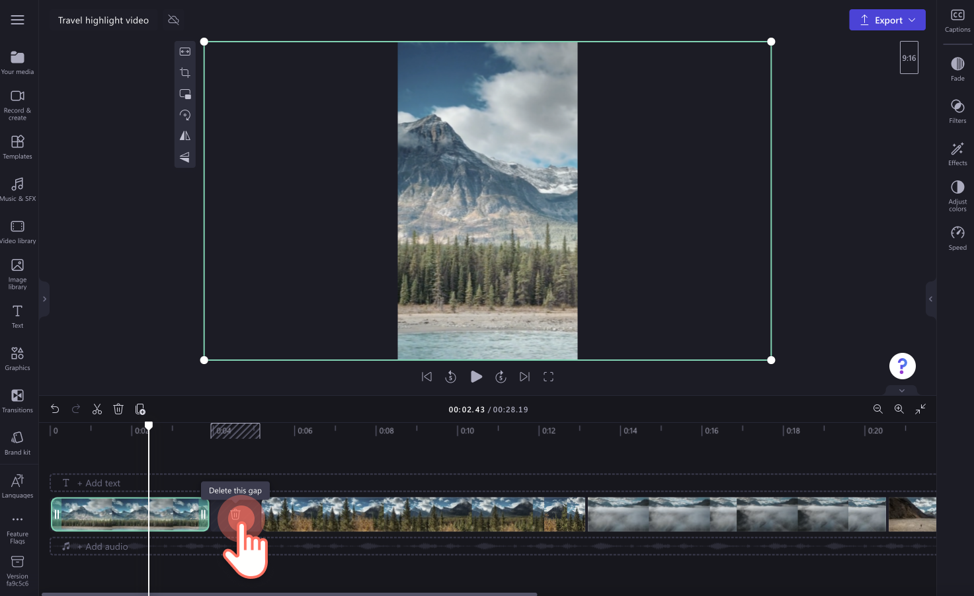The width and height of the screenshot is (974, 596).
Task: Skip forward five seconds
Action: click(501, 377)
